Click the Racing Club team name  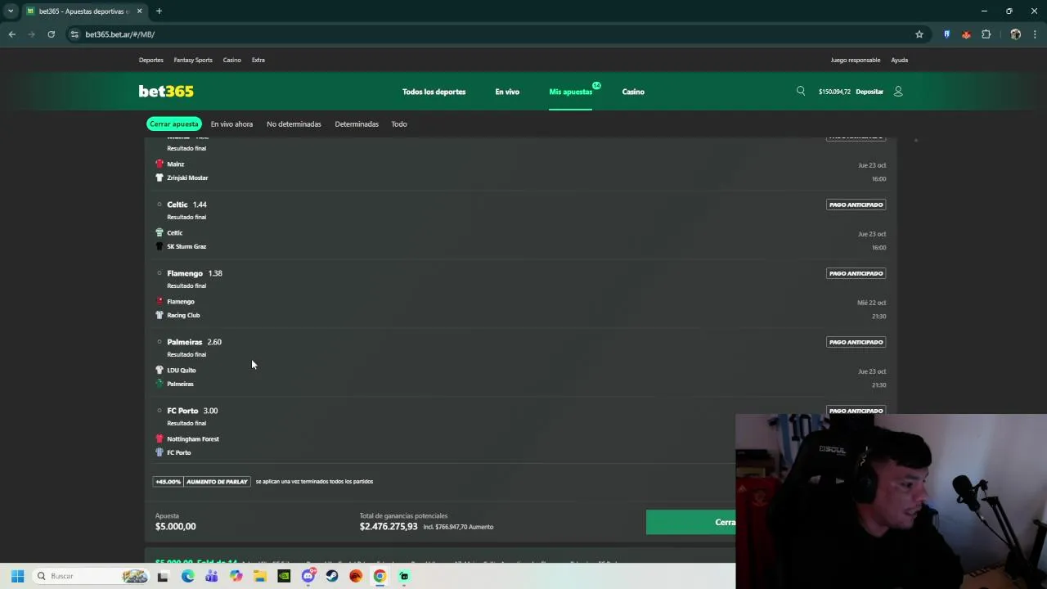tap(183, 315)
